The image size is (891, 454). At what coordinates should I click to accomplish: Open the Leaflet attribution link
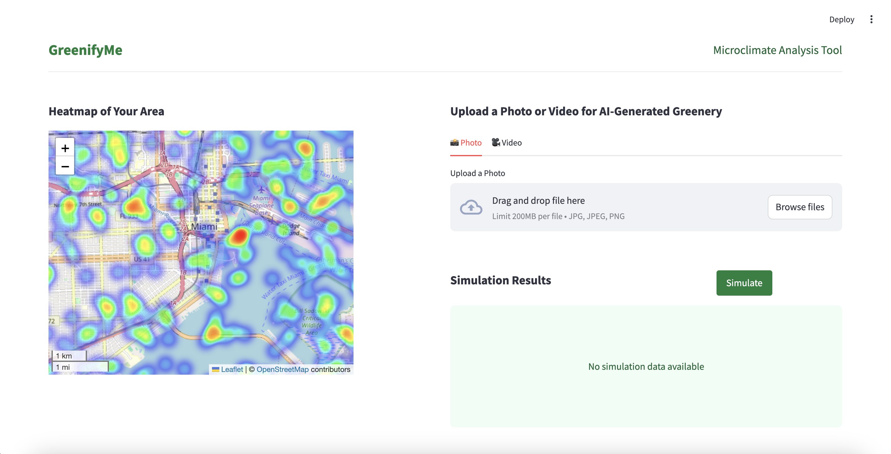pyautogui.click(x=232, y=369)
